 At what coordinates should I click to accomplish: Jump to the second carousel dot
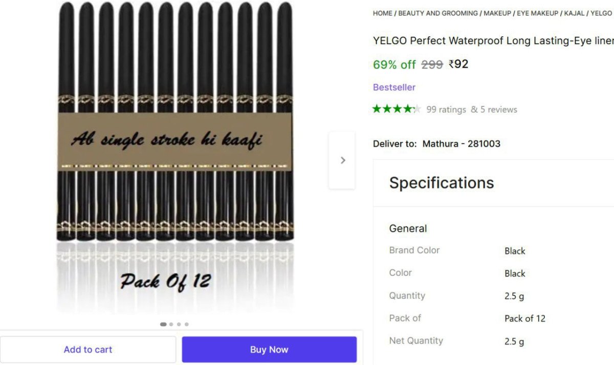tap(171, 324)
